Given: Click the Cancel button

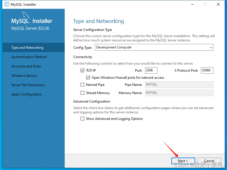Looking at the screenshot, I should point(209,161).
